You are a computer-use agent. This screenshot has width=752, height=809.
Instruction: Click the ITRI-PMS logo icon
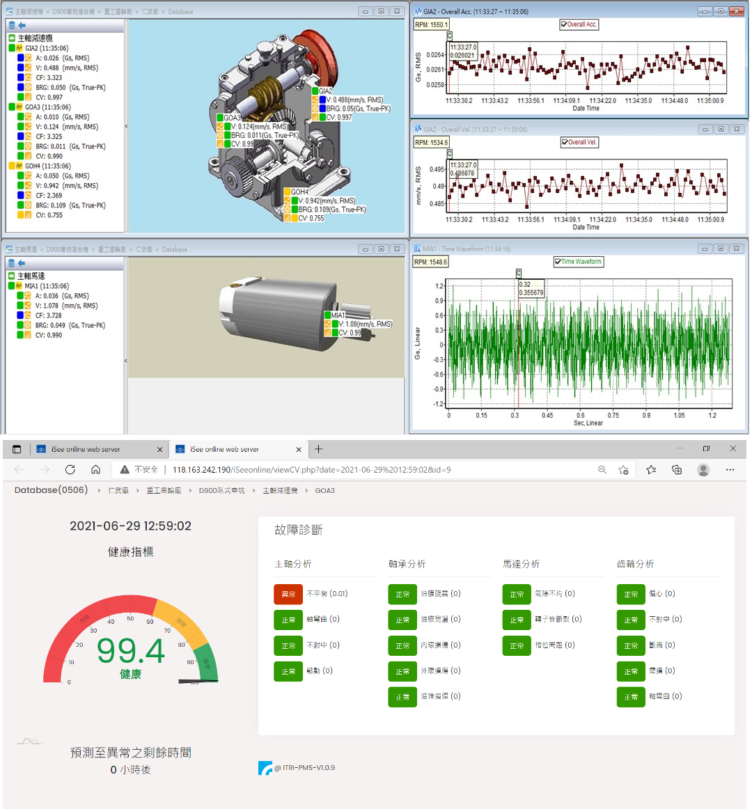(x=265, y=768)
